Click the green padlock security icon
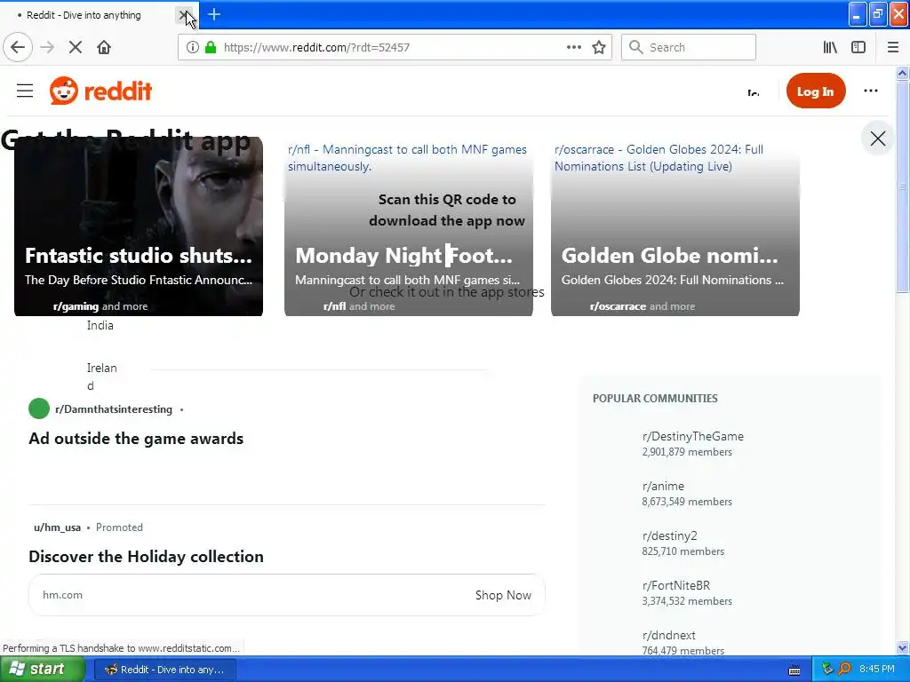This screenshot has height=682, width=910. (211, 48)
